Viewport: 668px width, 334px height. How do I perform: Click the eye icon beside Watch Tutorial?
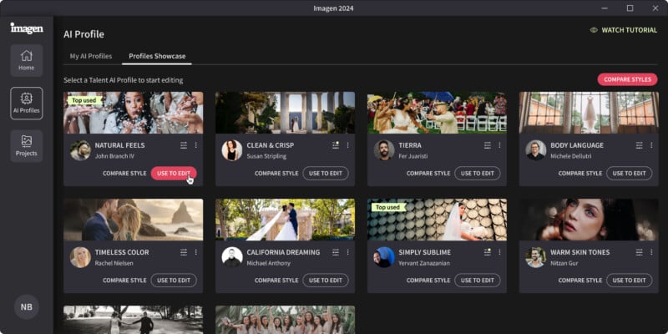[x=594, y=30]
